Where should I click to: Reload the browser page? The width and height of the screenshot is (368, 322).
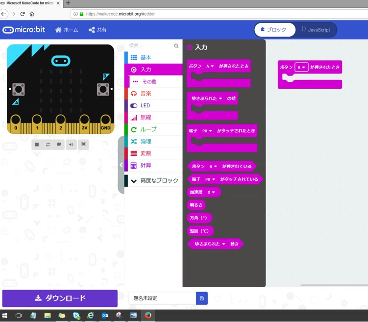23,14
